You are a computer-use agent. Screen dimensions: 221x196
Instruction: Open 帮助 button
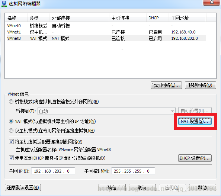coord(202,187)
